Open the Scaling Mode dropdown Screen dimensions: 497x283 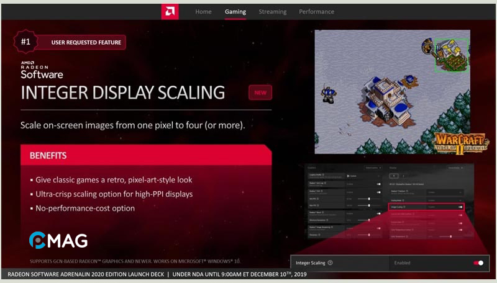pos(445,200)
